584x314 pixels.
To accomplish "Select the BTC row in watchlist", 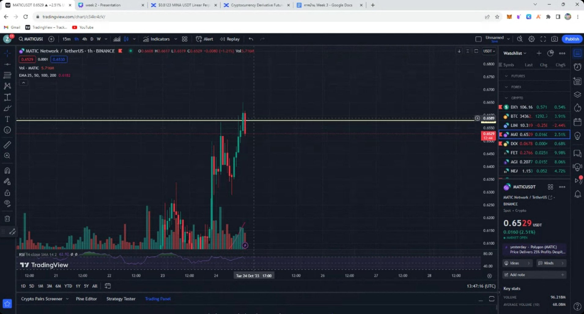I will coord(534,116).
